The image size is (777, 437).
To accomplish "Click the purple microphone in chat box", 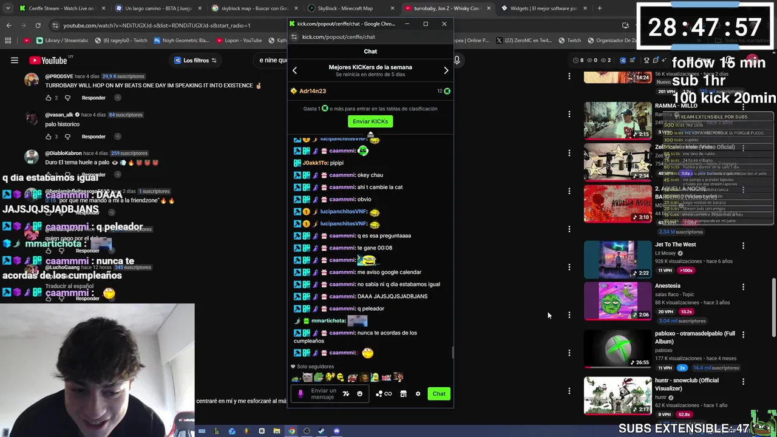I will [300, 393].
